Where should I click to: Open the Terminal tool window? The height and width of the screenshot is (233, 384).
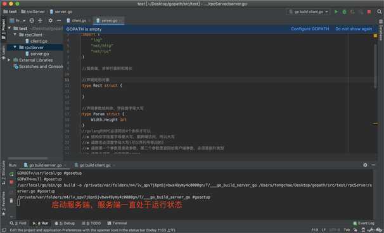pyautogui.click(x=117, y=224)
